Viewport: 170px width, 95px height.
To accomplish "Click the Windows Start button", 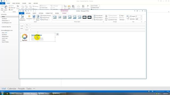I will tap(2, 94).
